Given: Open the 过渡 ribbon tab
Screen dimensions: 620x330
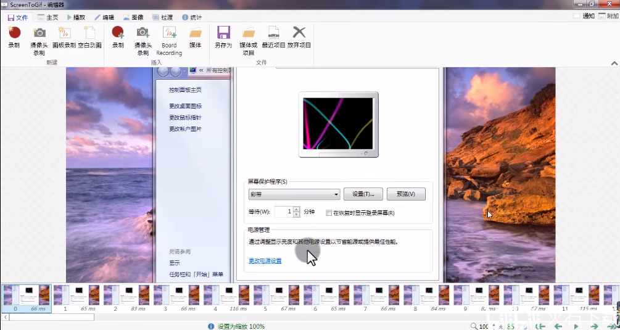Looking at the screenshot, I should pyautogui.click(x=162, y=17).
